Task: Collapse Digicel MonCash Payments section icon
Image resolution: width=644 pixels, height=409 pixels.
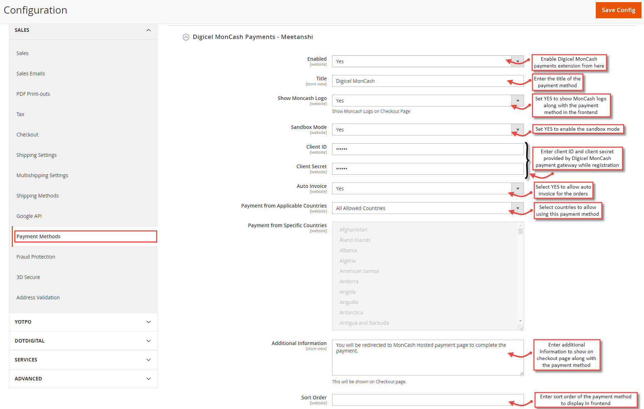Action: click(x=186, y=37)
